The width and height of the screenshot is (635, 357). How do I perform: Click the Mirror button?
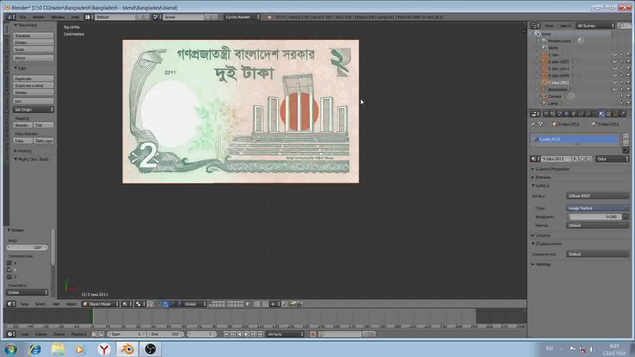click(33, 58)
